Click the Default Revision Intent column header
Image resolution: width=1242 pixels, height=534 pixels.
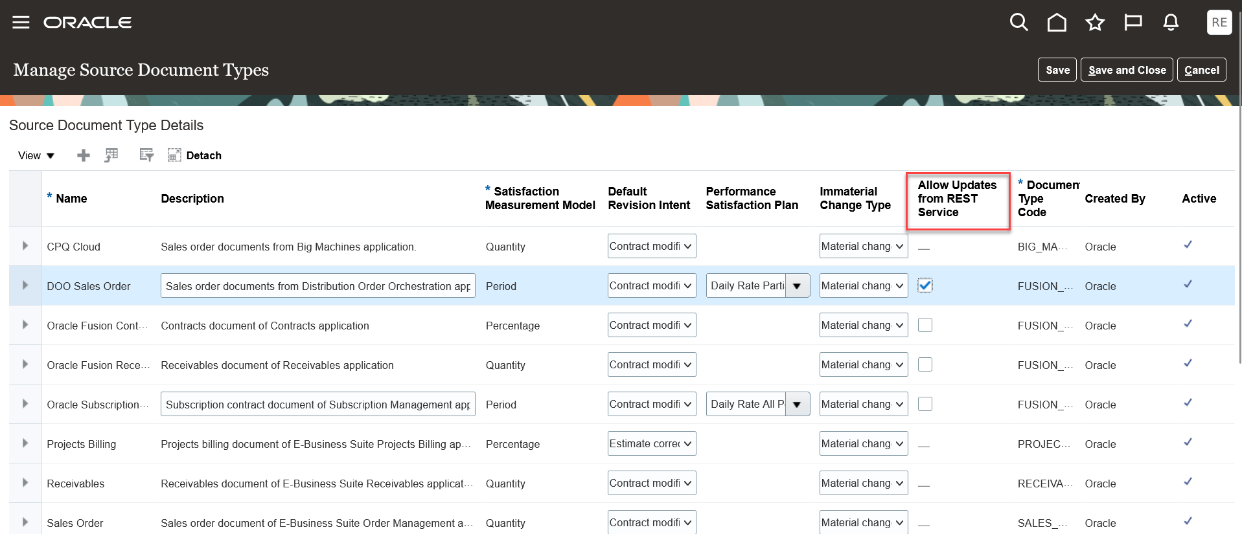tap(649, 198)
